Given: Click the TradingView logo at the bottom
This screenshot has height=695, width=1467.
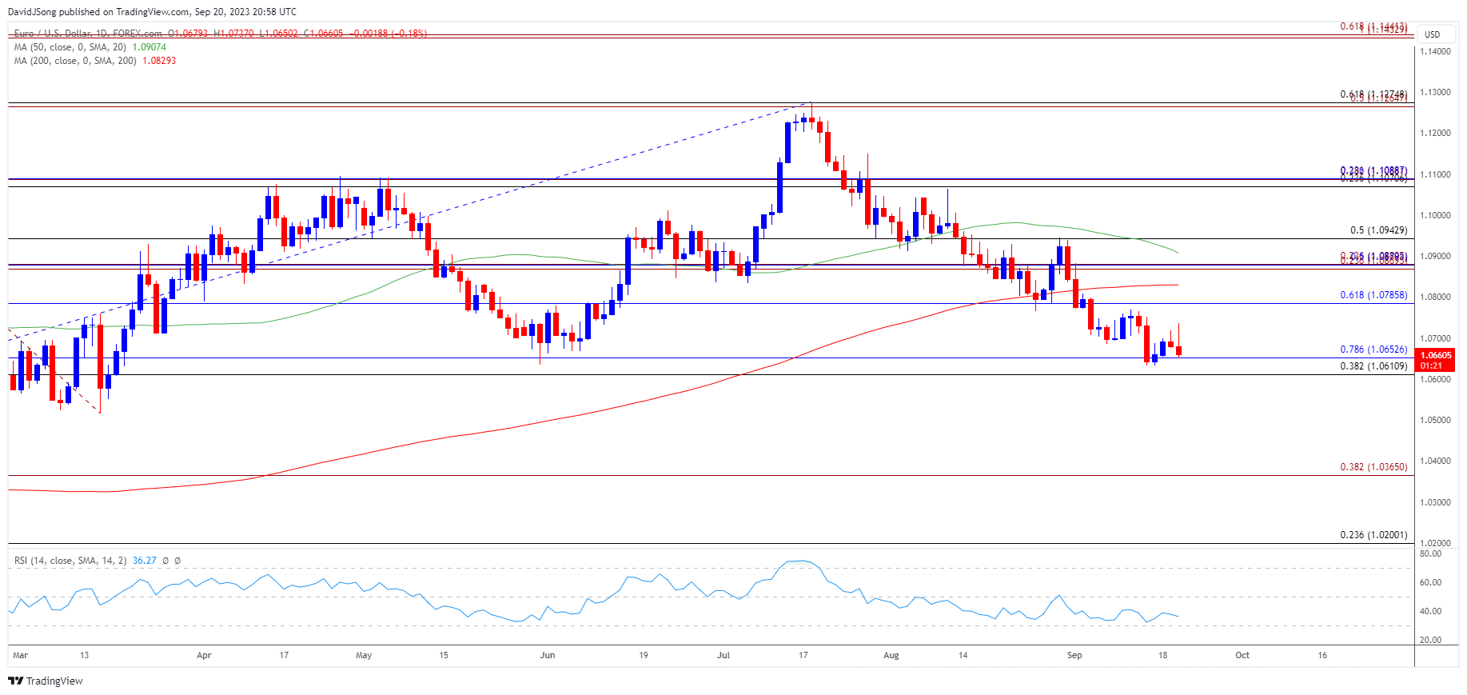Looking at the screenshot, I should (46, 681).
